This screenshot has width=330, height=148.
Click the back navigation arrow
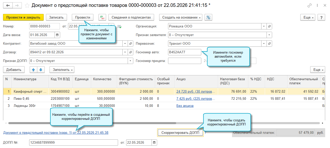click(x=8, y=5)
